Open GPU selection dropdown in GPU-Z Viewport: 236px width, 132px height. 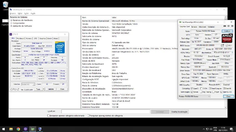(x=194, y=97)
